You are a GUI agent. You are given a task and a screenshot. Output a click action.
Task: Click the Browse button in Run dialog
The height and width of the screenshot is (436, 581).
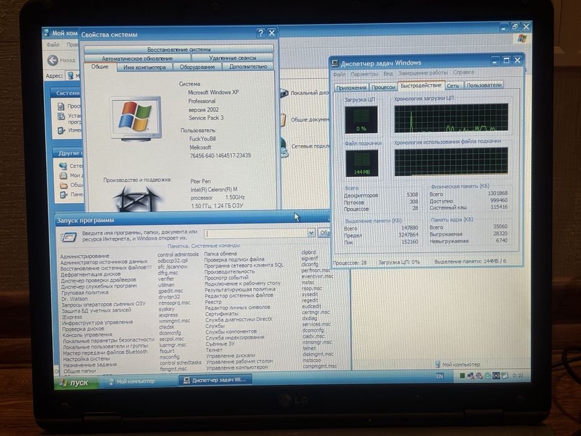[324, 233]
